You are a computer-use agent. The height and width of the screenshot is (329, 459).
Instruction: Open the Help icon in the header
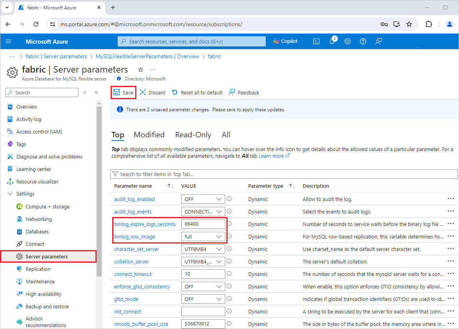(363, 41)
